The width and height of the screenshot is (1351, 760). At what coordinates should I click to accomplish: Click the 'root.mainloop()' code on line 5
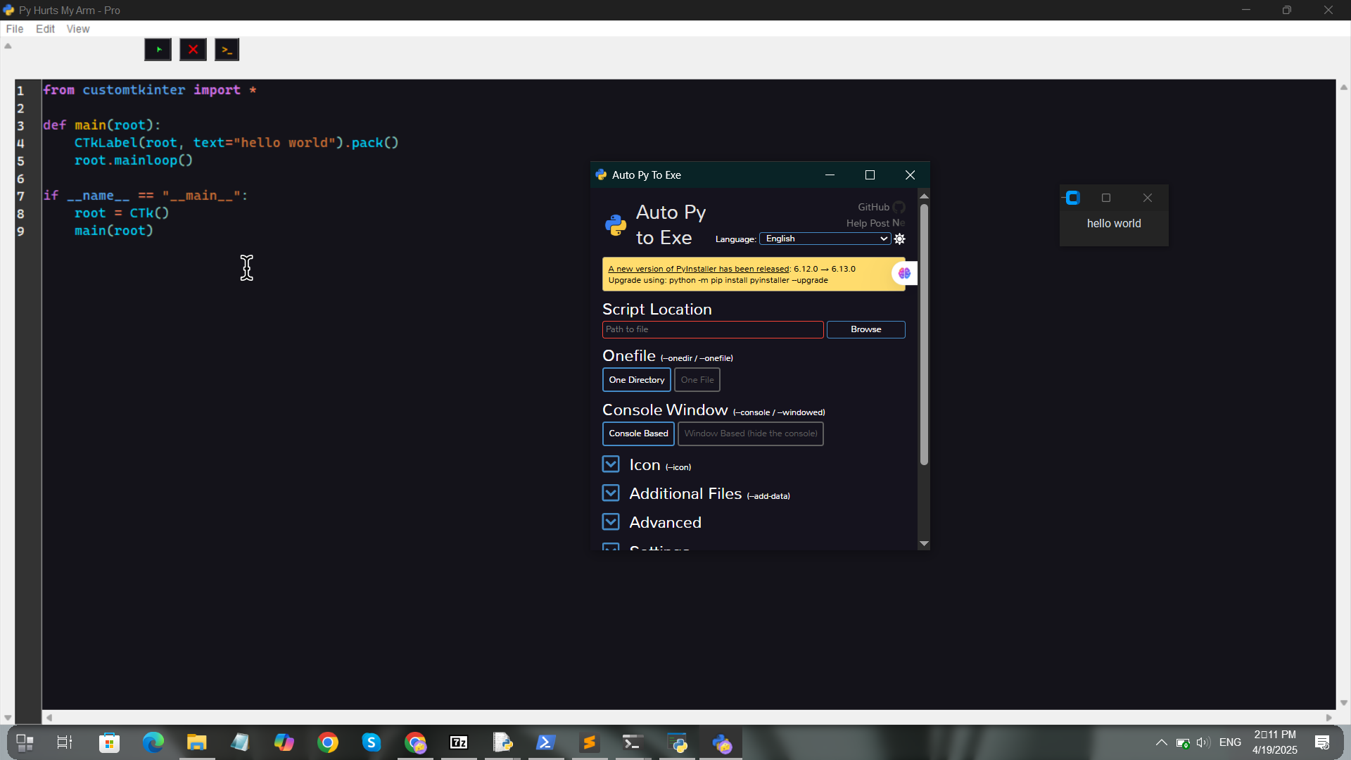click(x=134, y=160)
